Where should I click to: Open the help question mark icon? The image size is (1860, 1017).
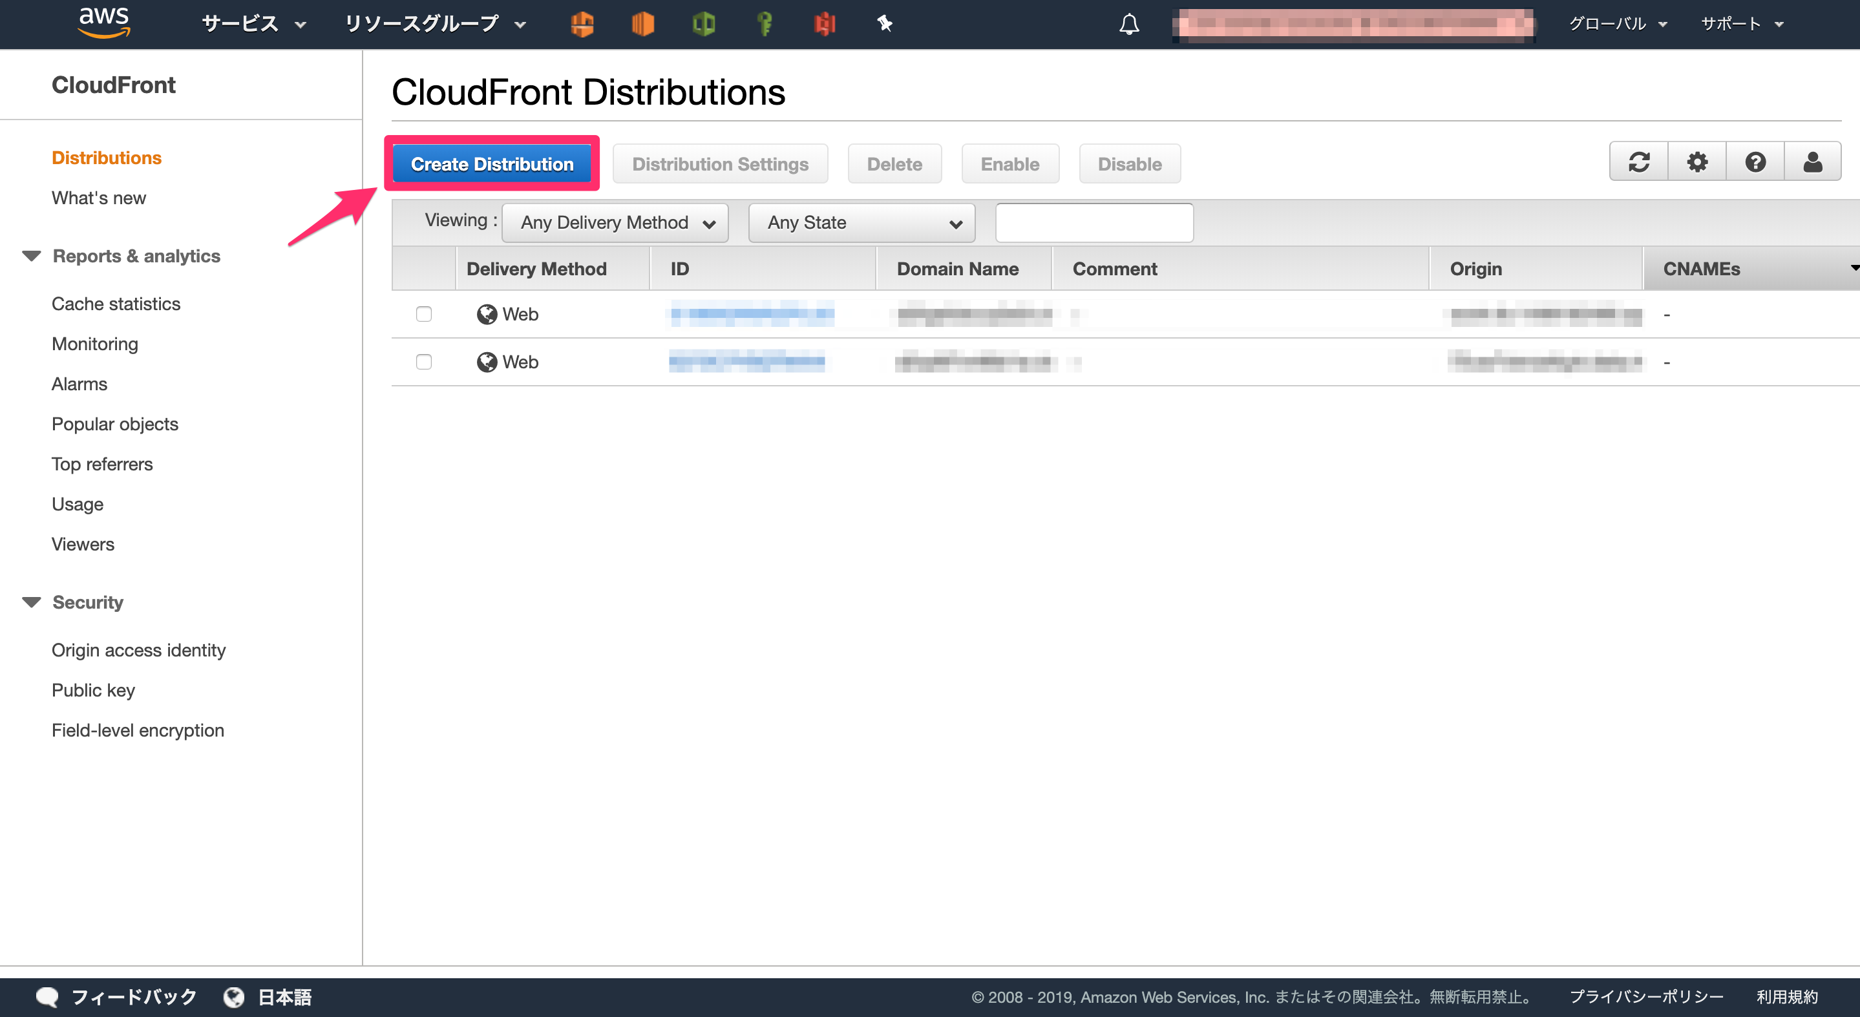click(x=1755, y=162)
